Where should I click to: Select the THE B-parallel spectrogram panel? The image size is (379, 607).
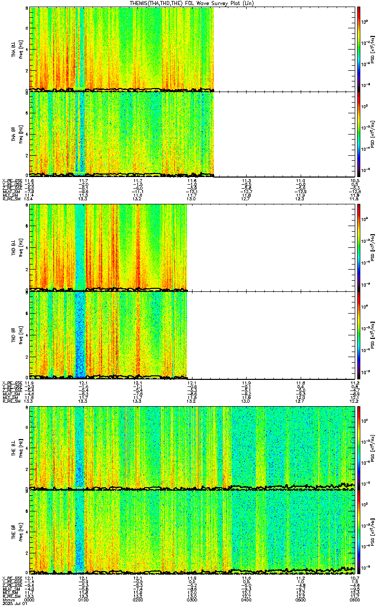tap(192, 532)
